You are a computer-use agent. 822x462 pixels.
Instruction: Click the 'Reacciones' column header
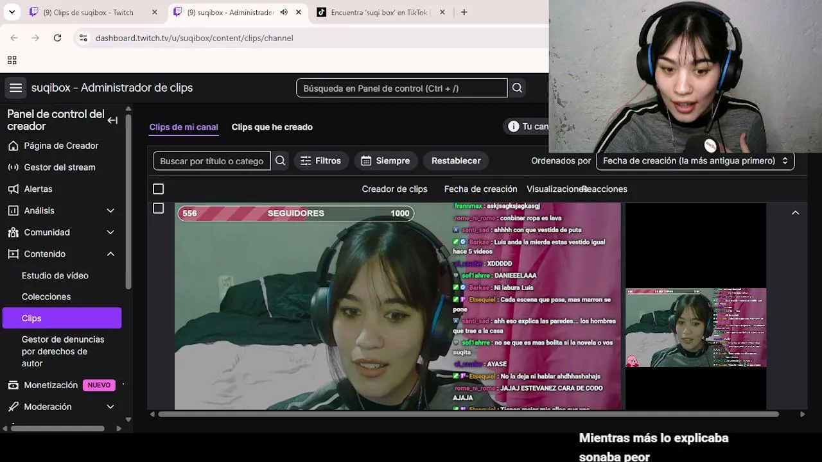click(605, 189)
